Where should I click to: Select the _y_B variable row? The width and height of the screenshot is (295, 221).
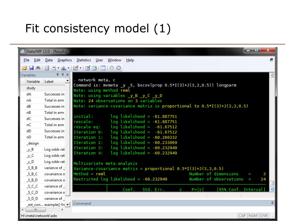click(43, 149)
